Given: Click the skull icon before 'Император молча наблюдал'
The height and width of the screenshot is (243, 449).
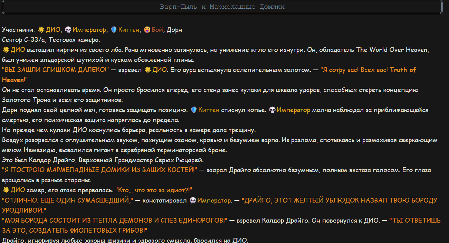Looking at the screenshot, I should click(272, 110).
